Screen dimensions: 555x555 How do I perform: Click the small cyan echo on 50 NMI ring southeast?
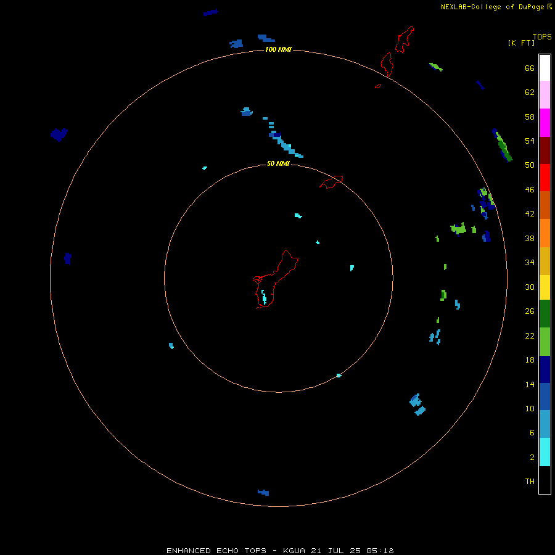click(339, 375)
